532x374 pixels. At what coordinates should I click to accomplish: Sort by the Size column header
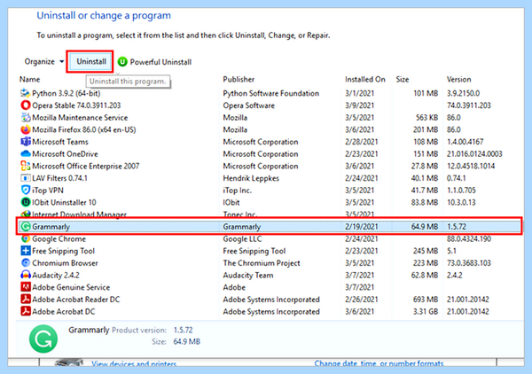pyautogui.click(x=402, y=80)
